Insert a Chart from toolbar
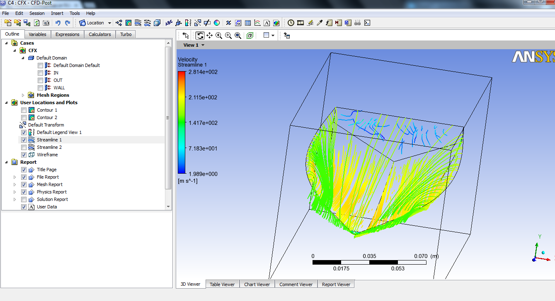555x301 pixels. (257, 23)
